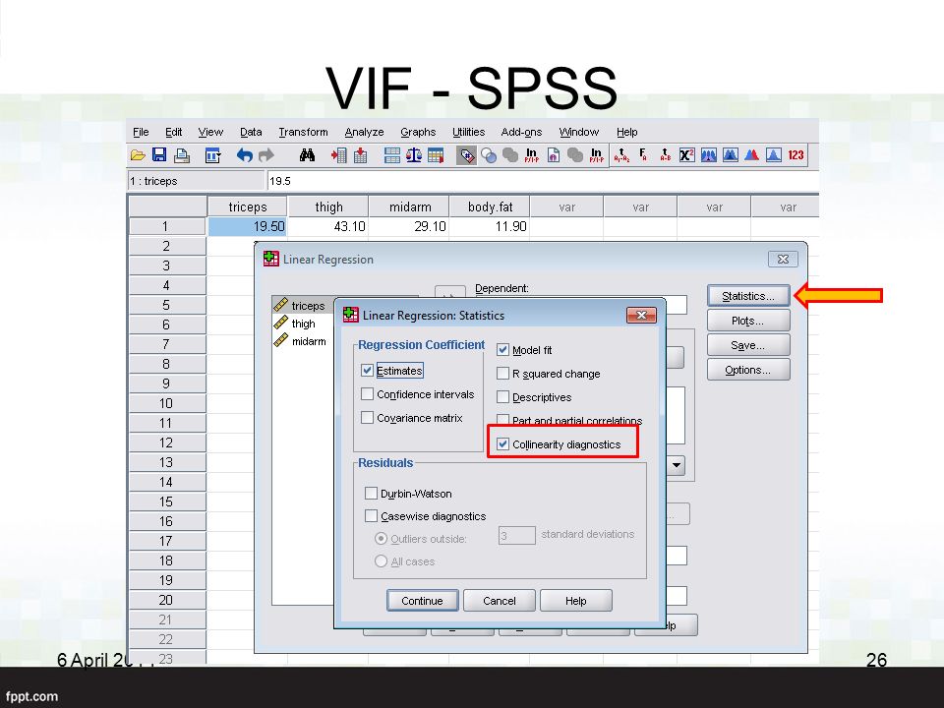Screen dimensions: 944x708
Task: Open the dropdown arrow in Linear Regression dialog
Action: click(x=677, y=465)
